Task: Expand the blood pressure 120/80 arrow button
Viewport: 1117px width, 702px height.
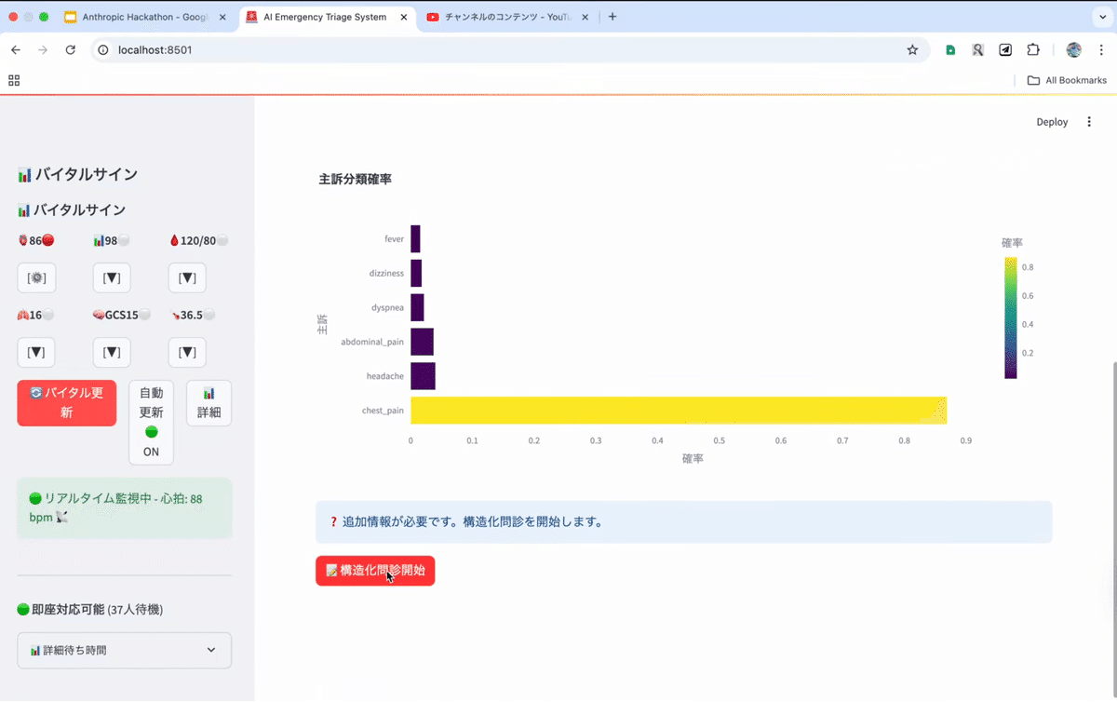Action: 187,278
